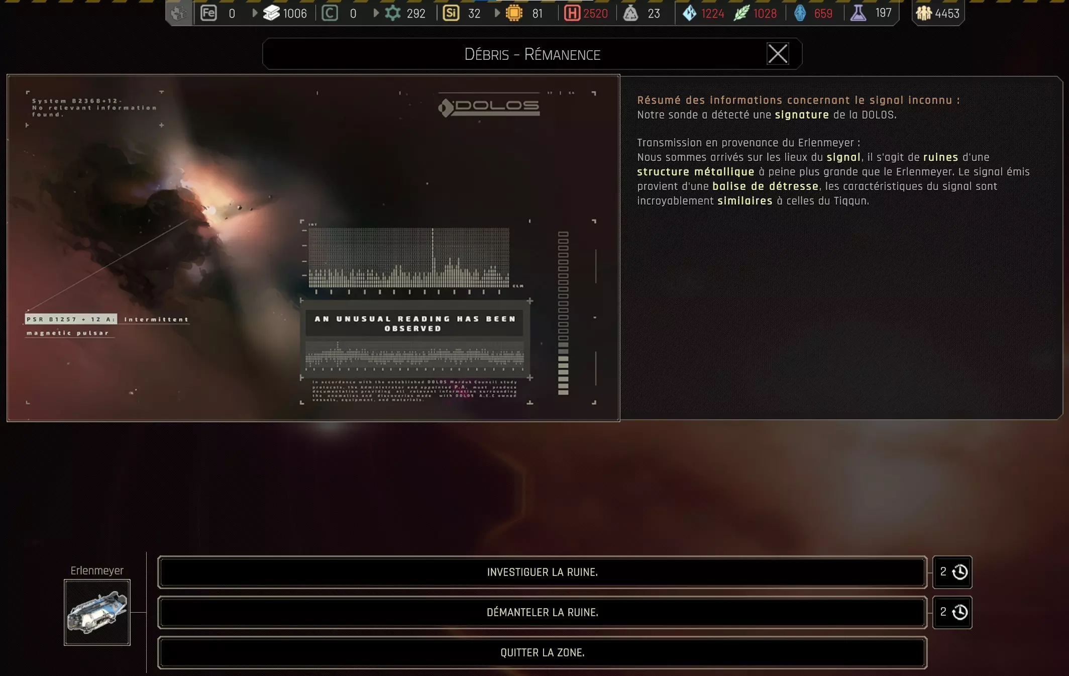Close the Débris - Rémanence dialog
This screenshot has width=1069, height=676.
pos(778,54)
